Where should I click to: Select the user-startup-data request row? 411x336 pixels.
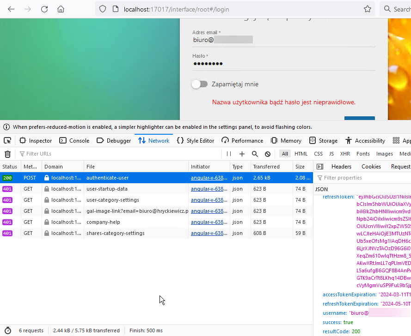click(107, 189)
